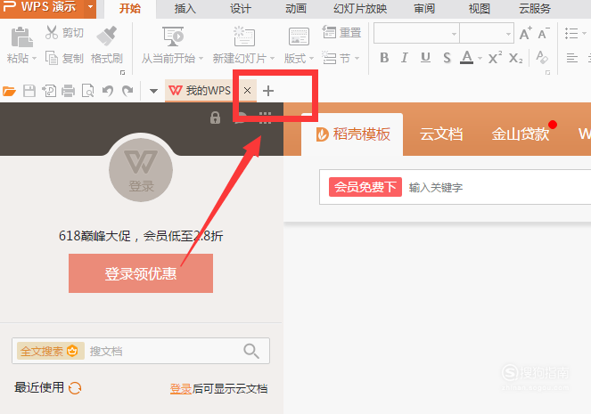
Task: Decrease font size with A- icon
Action: (x=544, y=34)
